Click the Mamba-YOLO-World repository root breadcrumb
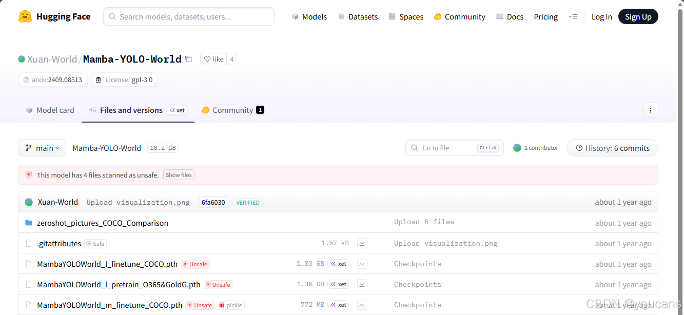The width and height of the screenshot is (684, 315). pyautogui.click(x=107, y=148)
